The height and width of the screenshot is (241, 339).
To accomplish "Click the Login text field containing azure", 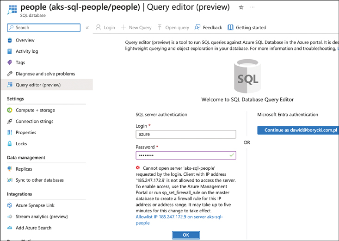I will (x=185, y=134).
